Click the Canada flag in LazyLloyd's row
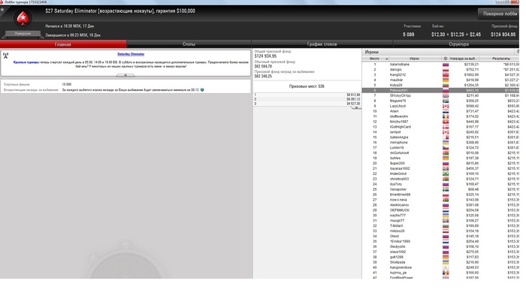526x296 pixels. coord(446,106)
